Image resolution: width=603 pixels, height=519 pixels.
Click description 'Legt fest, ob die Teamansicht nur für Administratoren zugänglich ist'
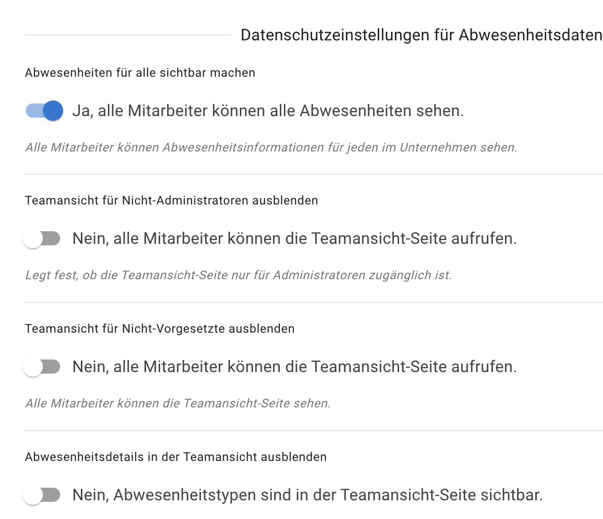(x=239, y=275)
